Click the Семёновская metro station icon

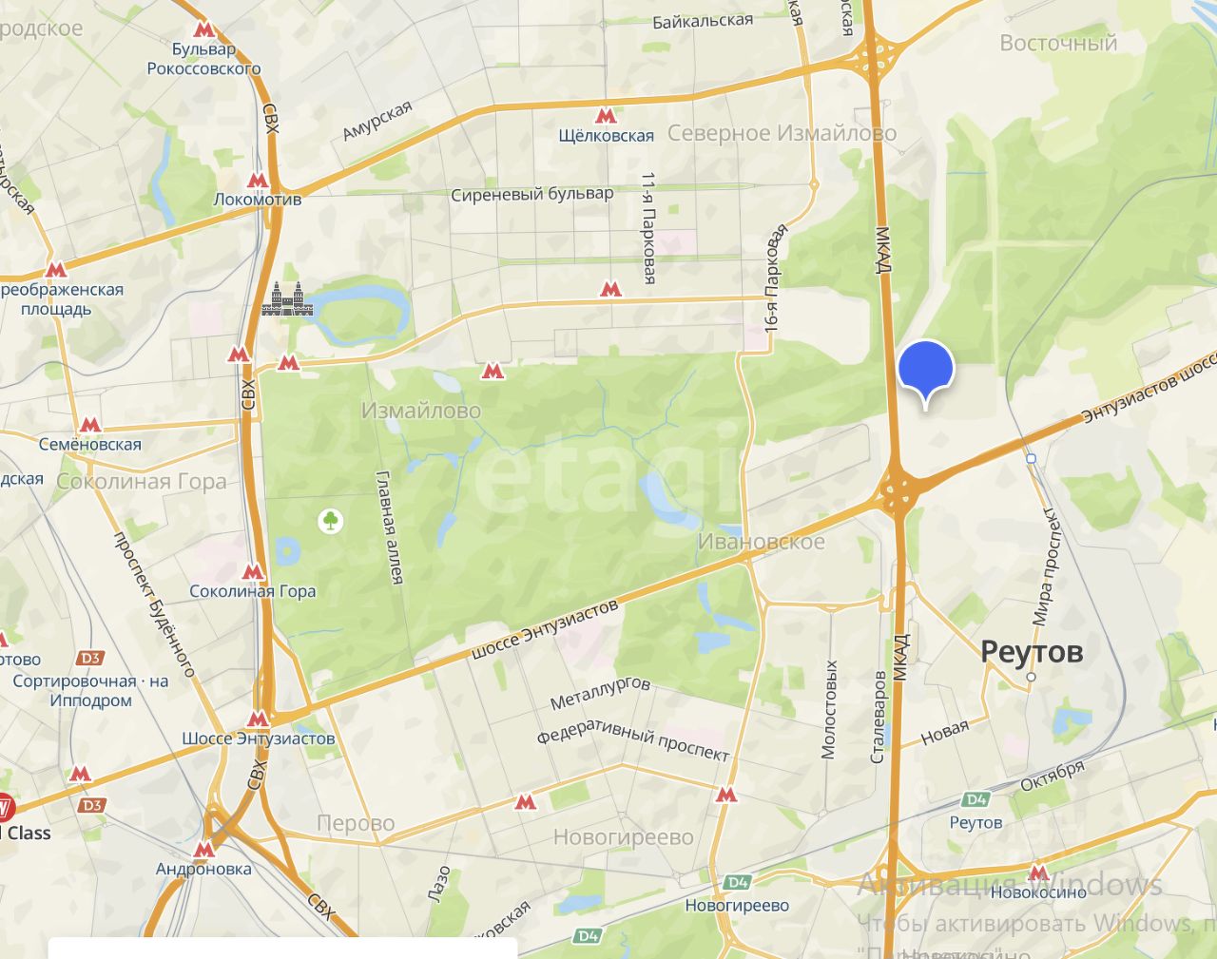(x=89, y=424)
